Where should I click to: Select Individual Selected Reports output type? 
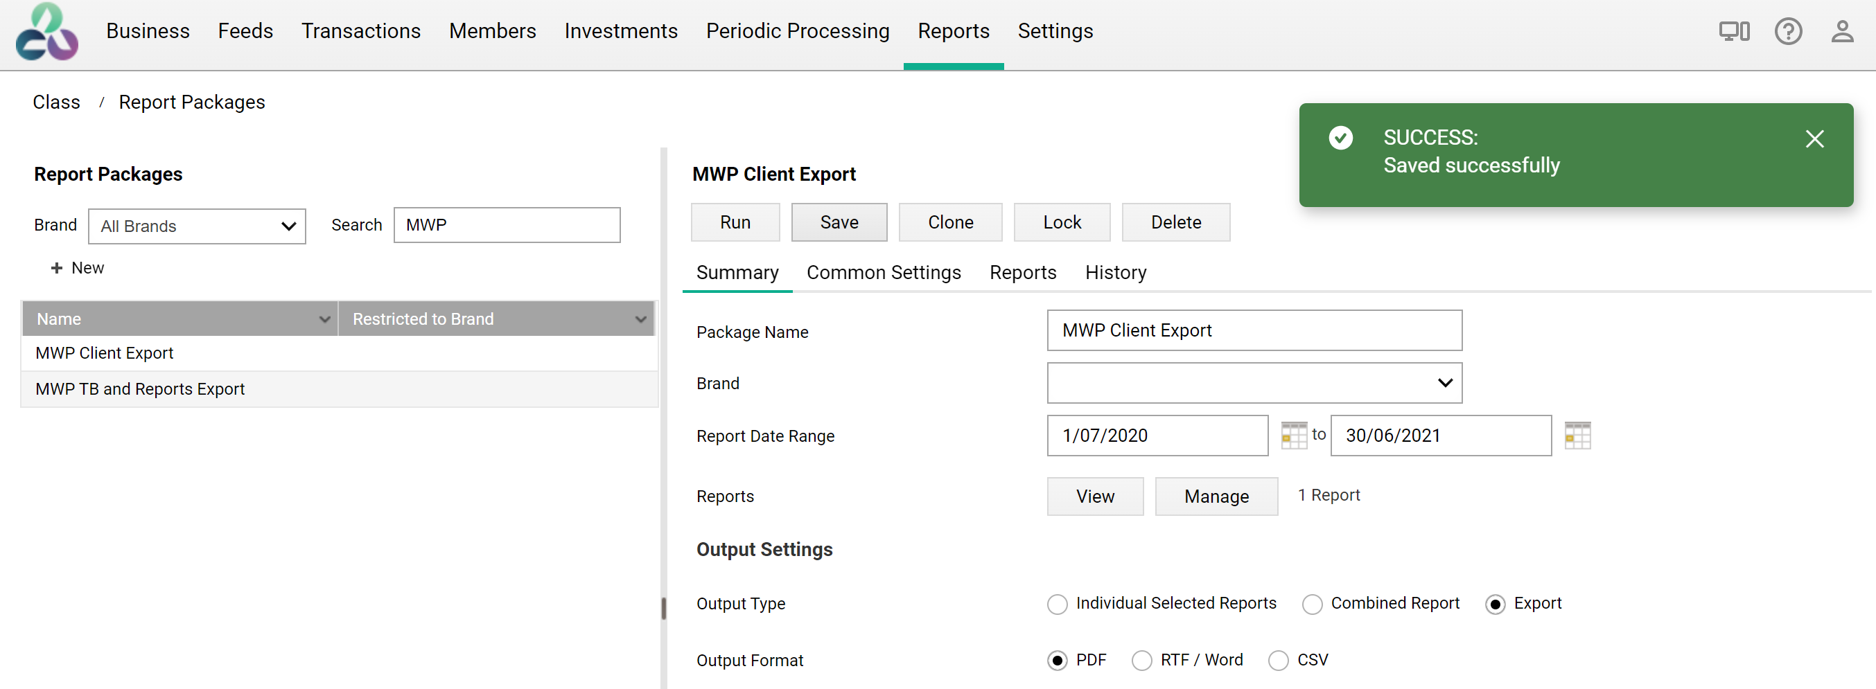[1057, 604]
